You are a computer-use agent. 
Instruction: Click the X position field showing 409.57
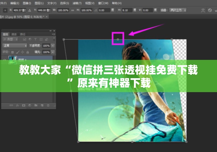[20, 10]
